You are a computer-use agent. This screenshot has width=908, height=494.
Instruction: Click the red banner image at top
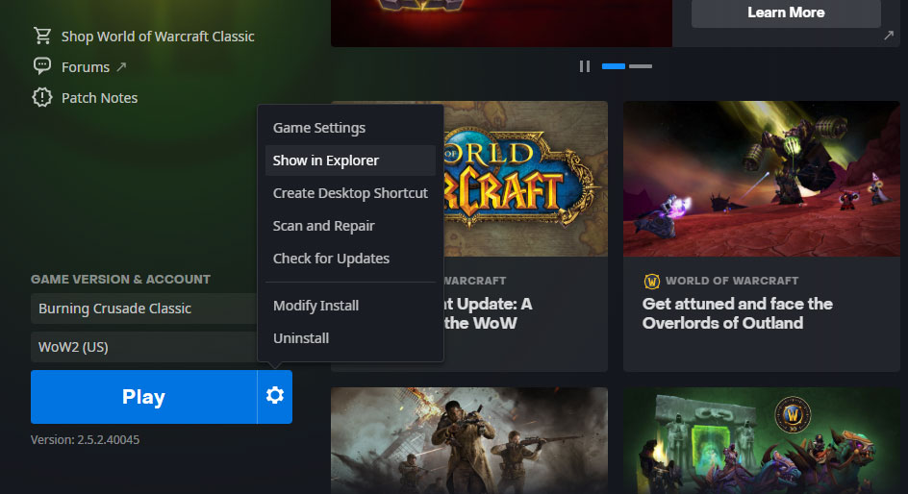tap(501, 23)
